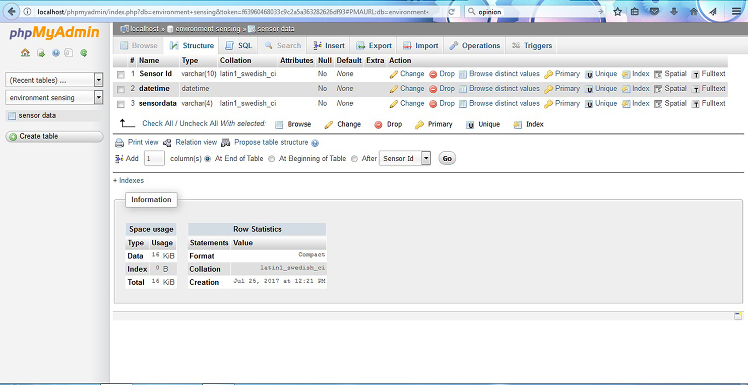Check the Sensor Id column checkbox
Screen dimensions: 748x385
(121, 75)
